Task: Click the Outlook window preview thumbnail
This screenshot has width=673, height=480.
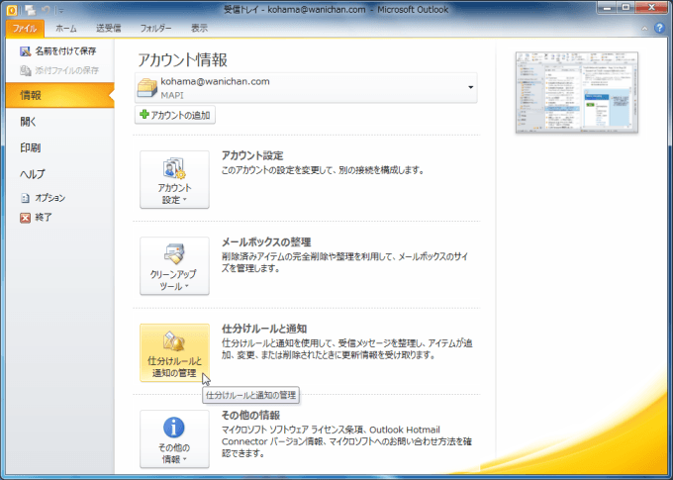Action: 577,92
